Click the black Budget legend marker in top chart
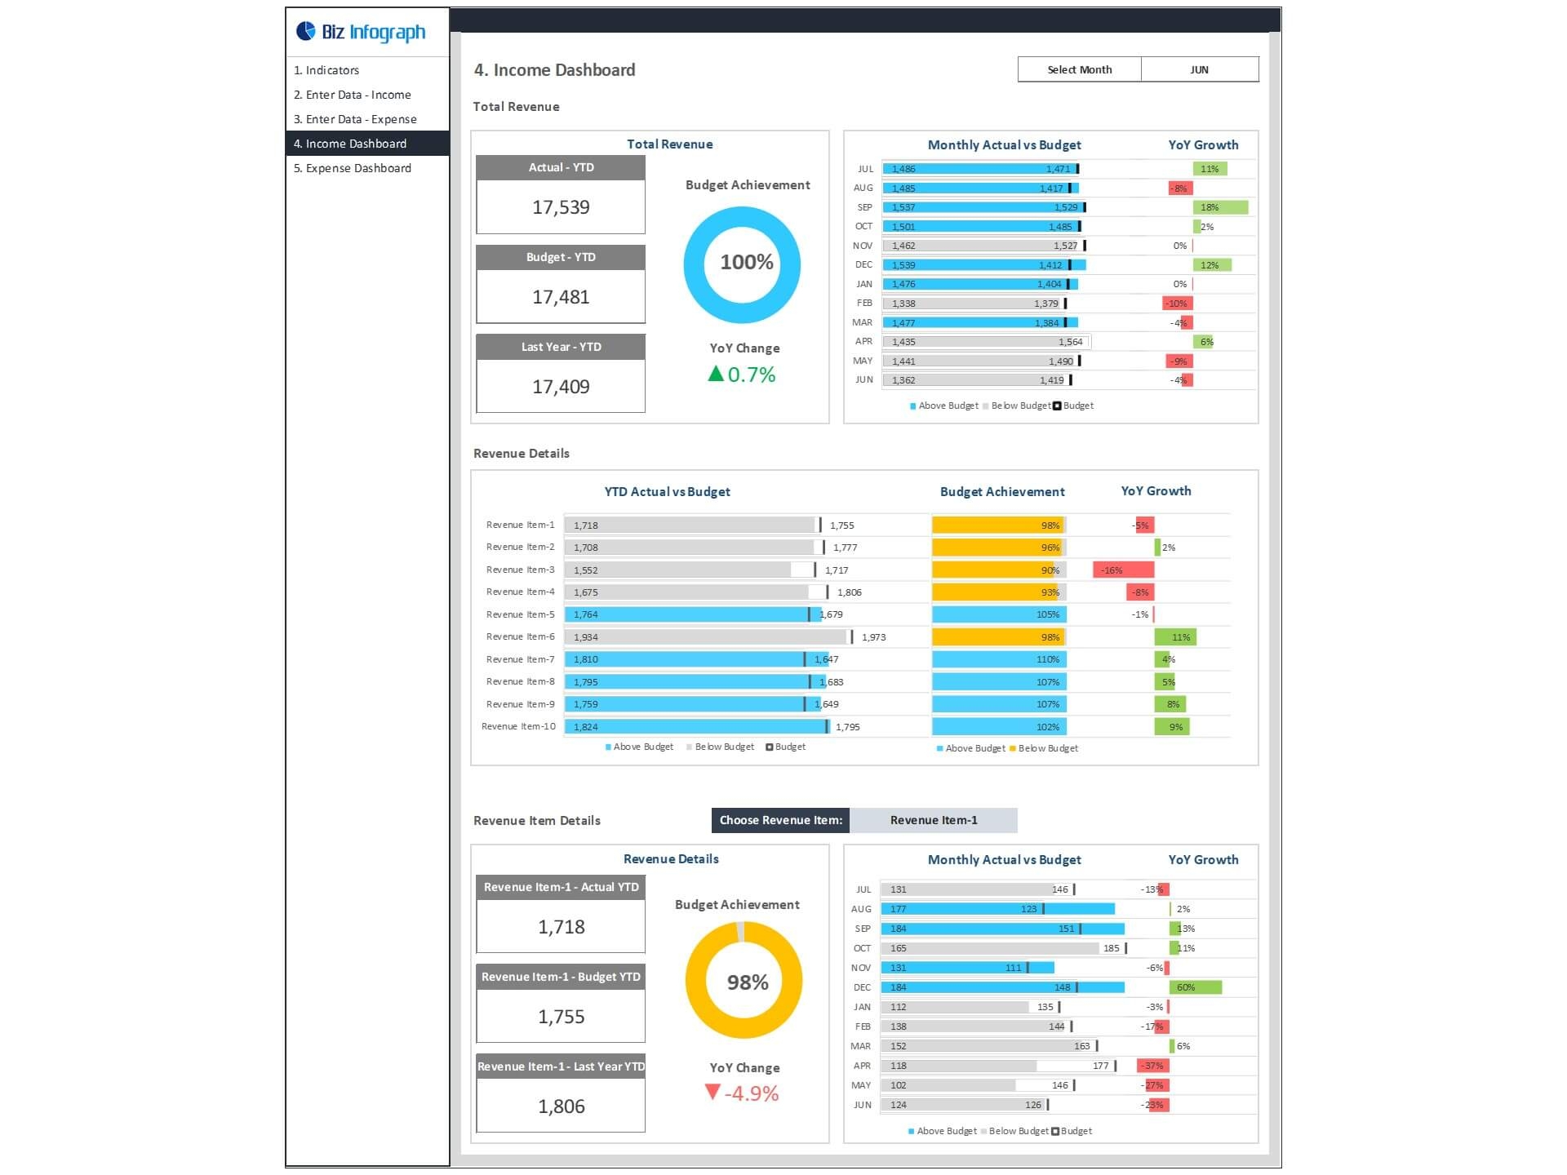Image resolution: width=1567 pixels, height=1175 pixels. click(1055, 406)
